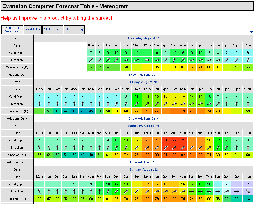Select Thursday's 6am wind direction arrow
The image size is (255, 204).
pos(91,60)
